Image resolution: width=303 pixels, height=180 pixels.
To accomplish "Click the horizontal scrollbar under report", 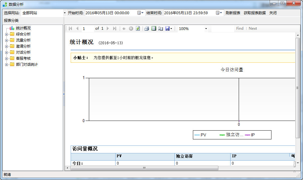I will (144, 168).
